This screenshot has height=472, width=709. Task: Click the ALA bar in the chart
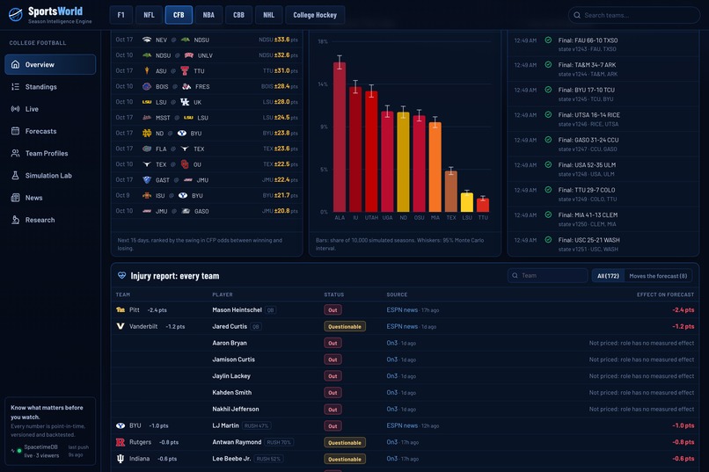click(x=340, y=137)
